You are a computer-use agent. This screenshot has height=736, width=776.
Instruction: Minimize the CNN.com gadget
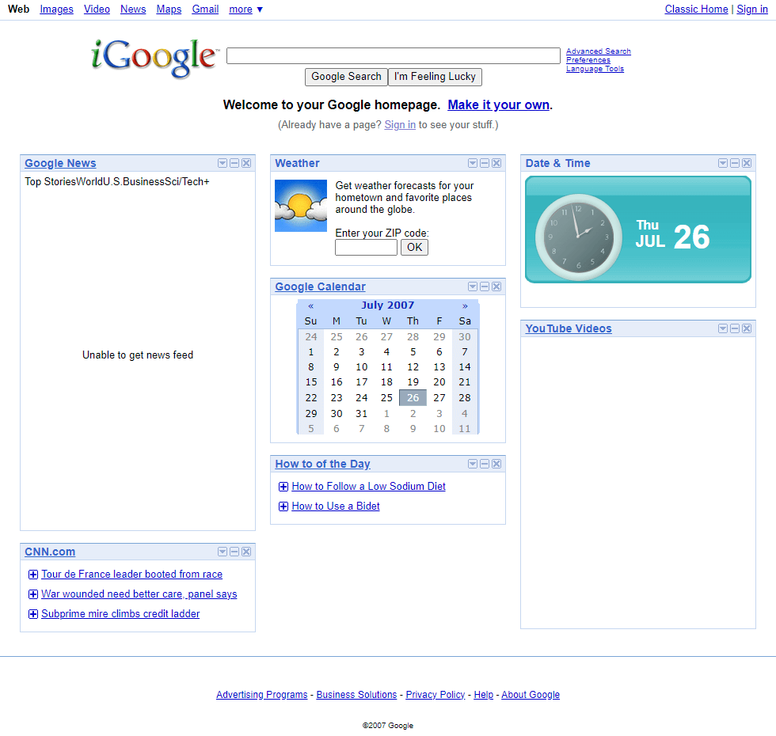tap(234, 552)
